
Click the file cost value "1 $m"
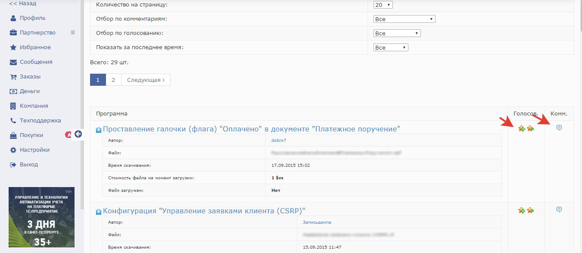[x=277, y=178]
